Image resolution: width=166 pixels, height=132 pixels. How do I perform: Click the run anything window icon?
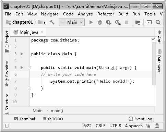149,22
